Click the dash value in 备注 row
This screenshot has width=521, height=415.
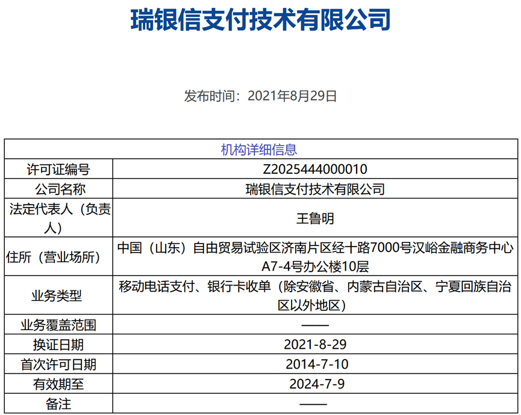point(313,404)
